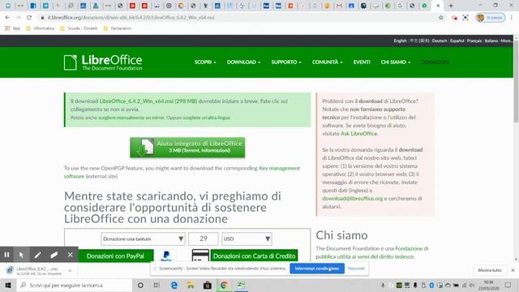Reload the page with refresh icon

coord(29,18)
